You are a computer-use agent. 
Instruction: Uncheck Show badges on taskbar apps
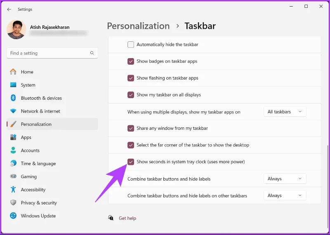coord(131,61)
